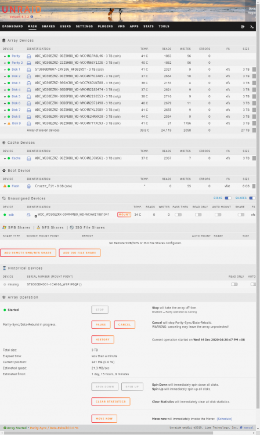Toggle Read Only for missing historical device
This screenshot has width=260, height=435.
pos(234,284)
